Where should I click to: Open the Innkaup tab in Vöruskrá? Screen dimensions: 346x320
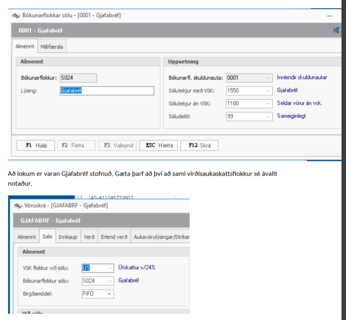[x=68, y=237]
